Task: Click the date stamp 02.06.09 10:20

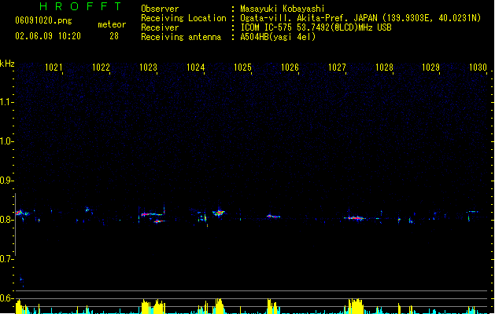Action: tap(48, 36)
